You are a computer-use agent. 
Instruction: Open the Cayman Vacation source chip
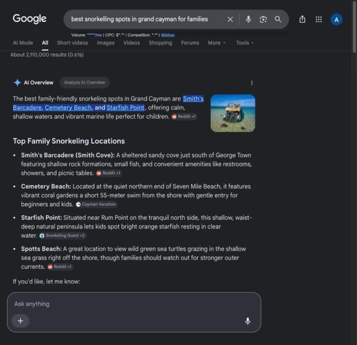(96, 204)
